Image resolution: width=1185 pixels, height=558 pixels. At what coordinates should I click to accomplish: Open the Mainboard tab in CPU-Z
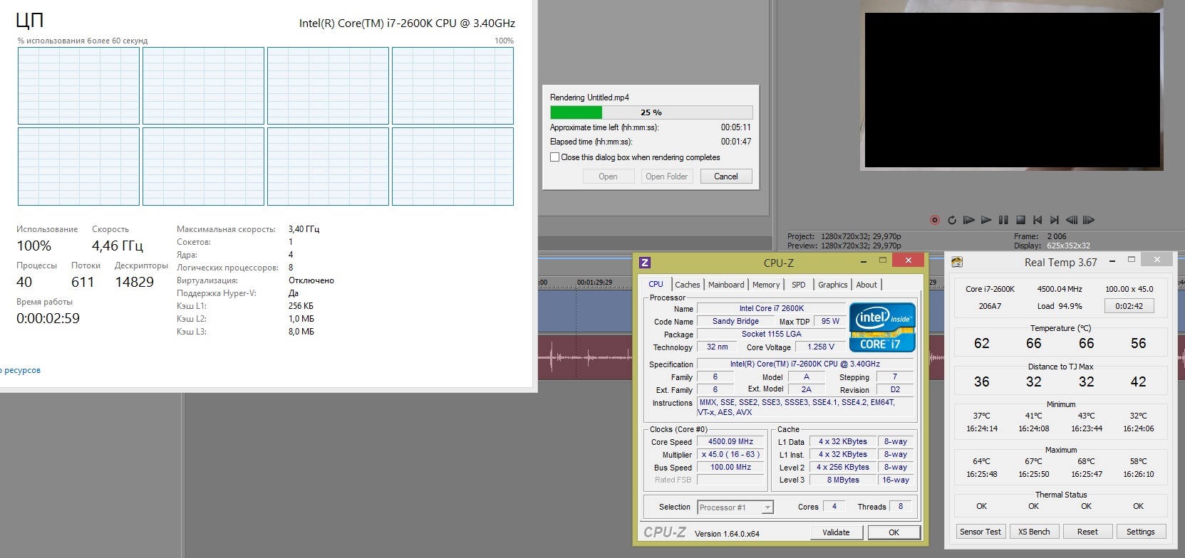click(x=726, y=285)
